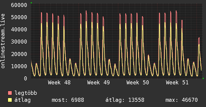This screenshot has height=107, width=206.
Task: Click the green arrow at the x-axis end
Action: click(x=203, y=78)
